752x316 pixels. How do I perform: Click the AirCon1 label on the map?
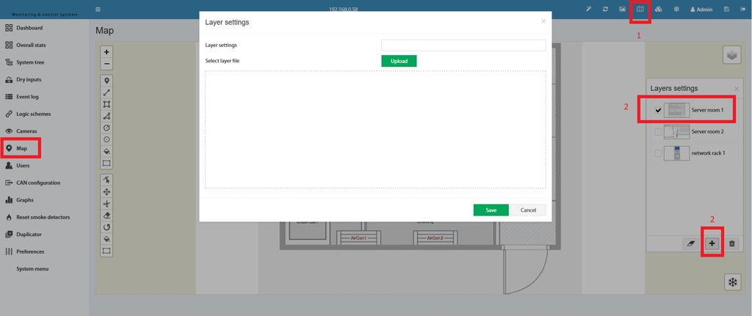[358, 238]
